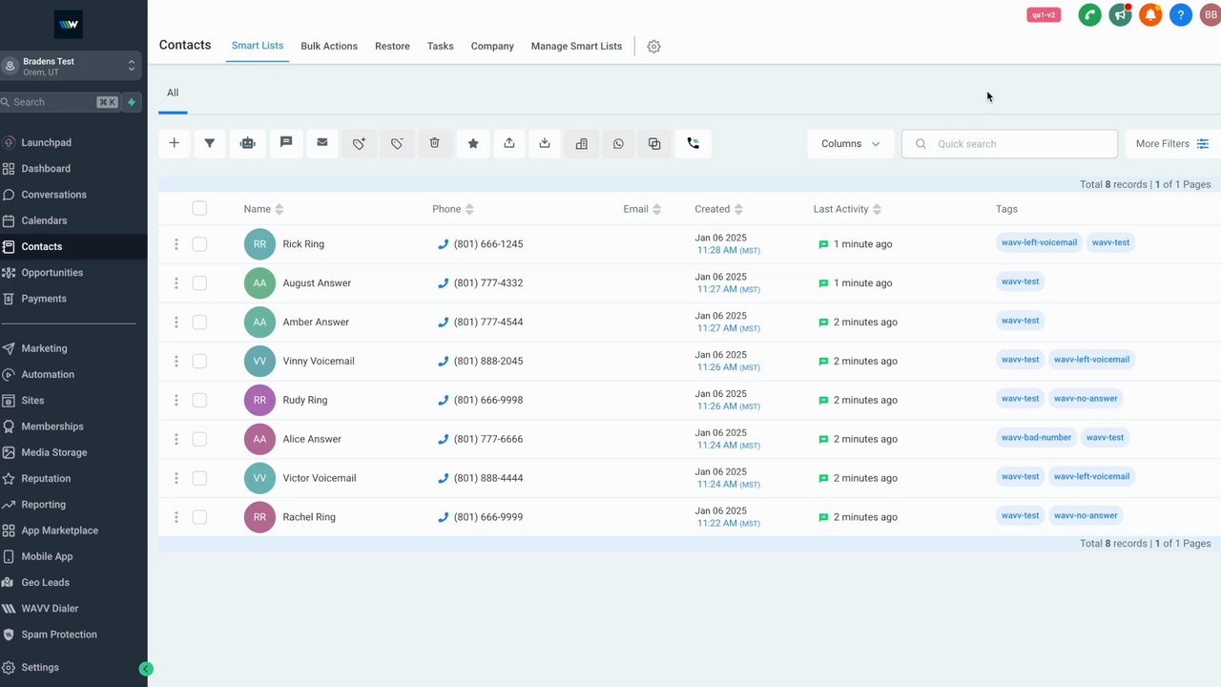Screen dimensions: 1221x687
Task: Open the Tasks tab
Action: pos(441,46)
